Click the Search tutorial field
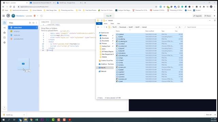Image resolution: width=218 pixels, height=122 pixels. click(x=200, y=27)
